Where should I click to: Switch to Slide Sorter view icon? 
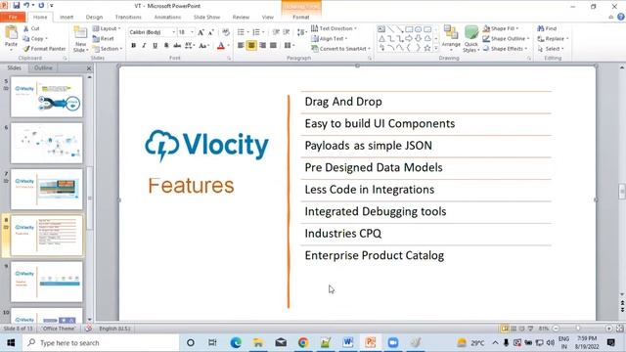514,329
